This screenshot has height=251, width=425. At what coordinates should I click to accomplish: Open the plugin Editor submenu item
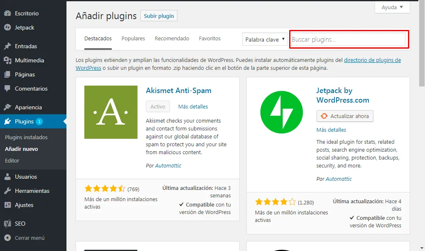pyautogui.click(x=12, y=160)
